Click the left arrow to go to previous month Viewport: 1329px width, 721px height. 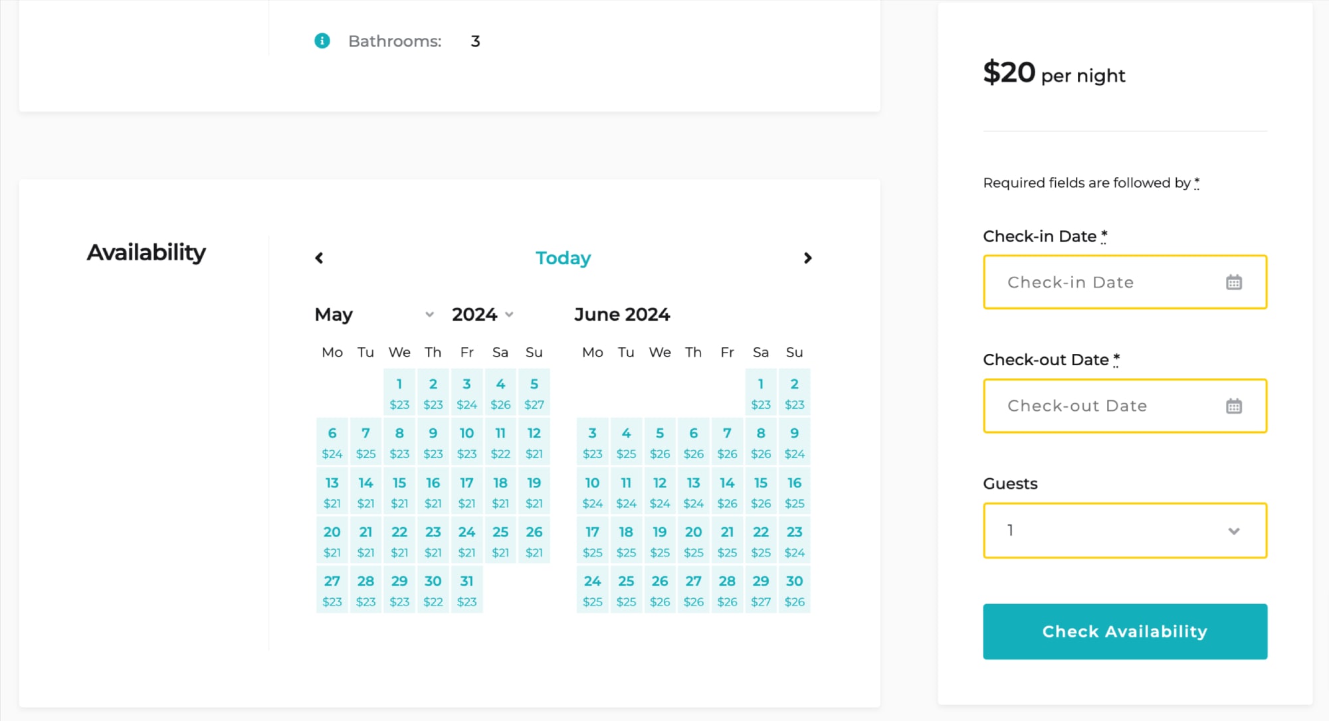[320, 258]
